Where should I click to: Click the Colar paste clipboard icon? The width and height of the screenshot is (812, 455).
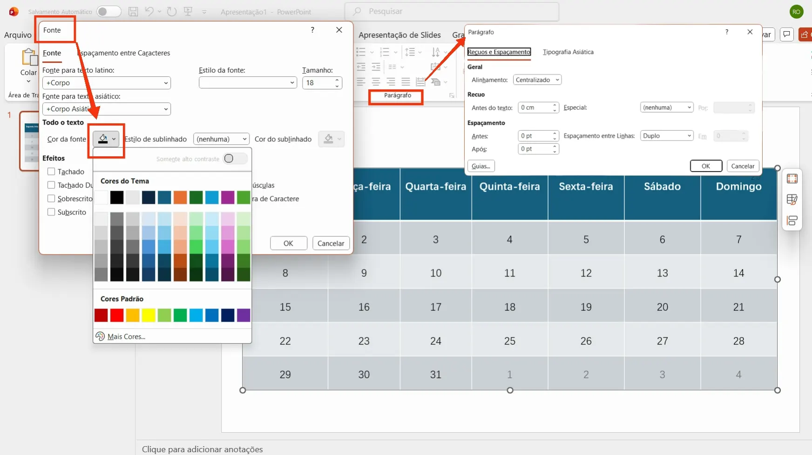[29, 57]
